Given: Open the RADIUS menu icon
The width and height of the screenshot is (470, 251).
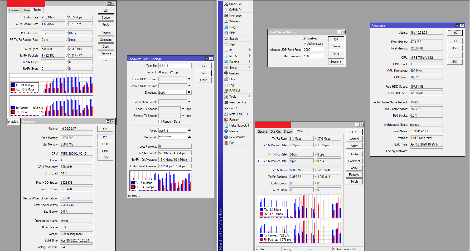Looking at the screenshot, I should [226, 91].
